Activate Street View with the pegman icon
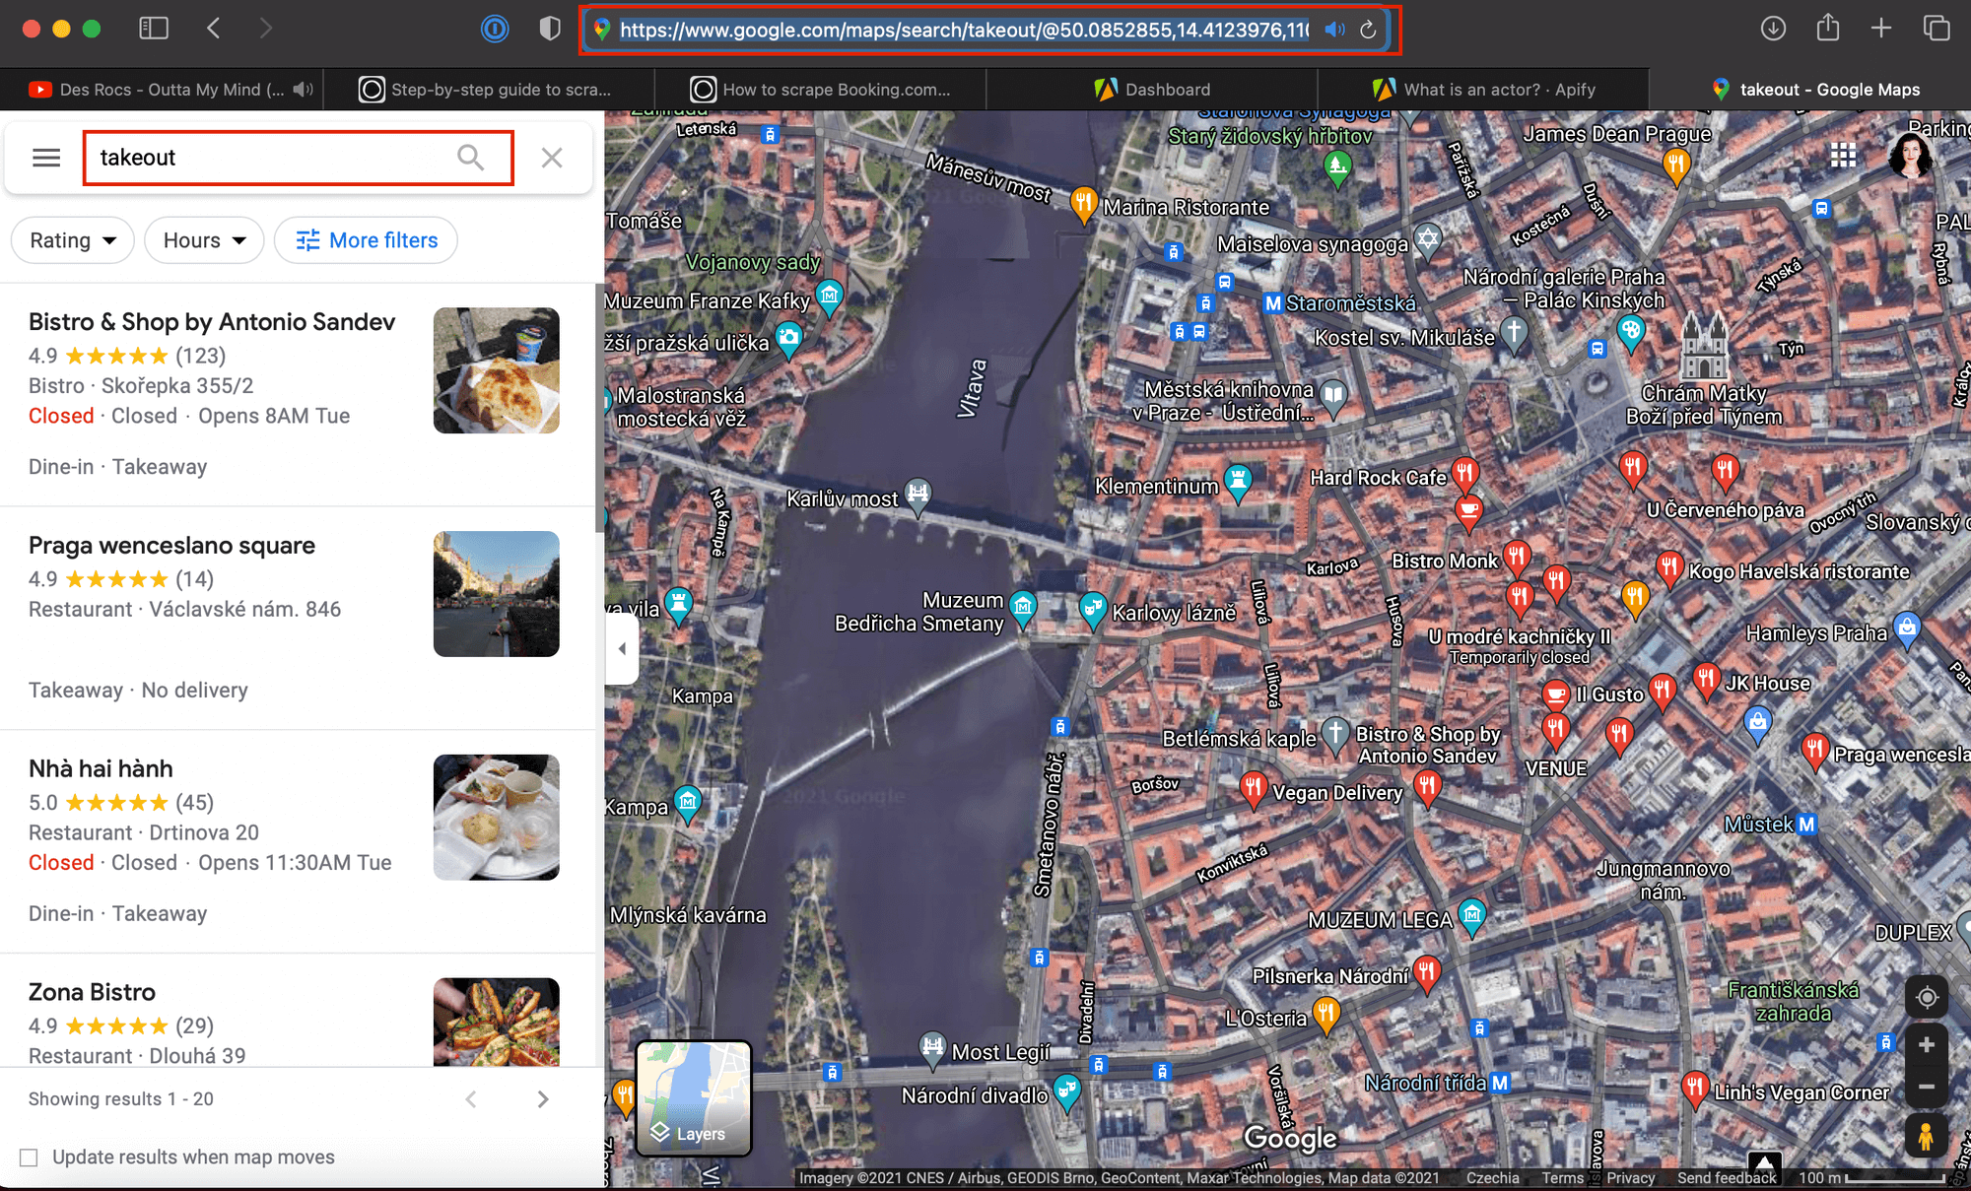This screenshot has width=1971, height=1191. (x=1927, y=1136)
